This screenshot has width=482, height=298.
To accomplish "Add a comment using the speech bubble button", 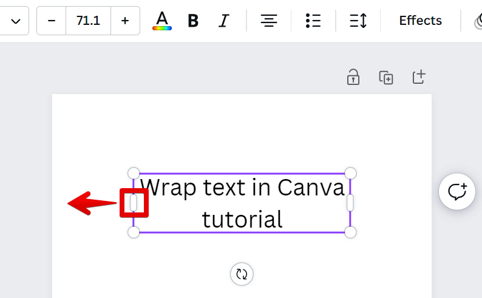I will coord(457,192).
